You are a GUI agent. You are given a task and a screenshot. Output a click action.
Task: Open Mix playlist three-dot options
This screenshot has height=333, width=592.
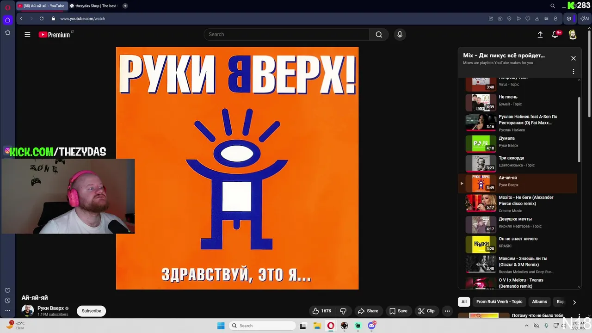click(573, 72)
